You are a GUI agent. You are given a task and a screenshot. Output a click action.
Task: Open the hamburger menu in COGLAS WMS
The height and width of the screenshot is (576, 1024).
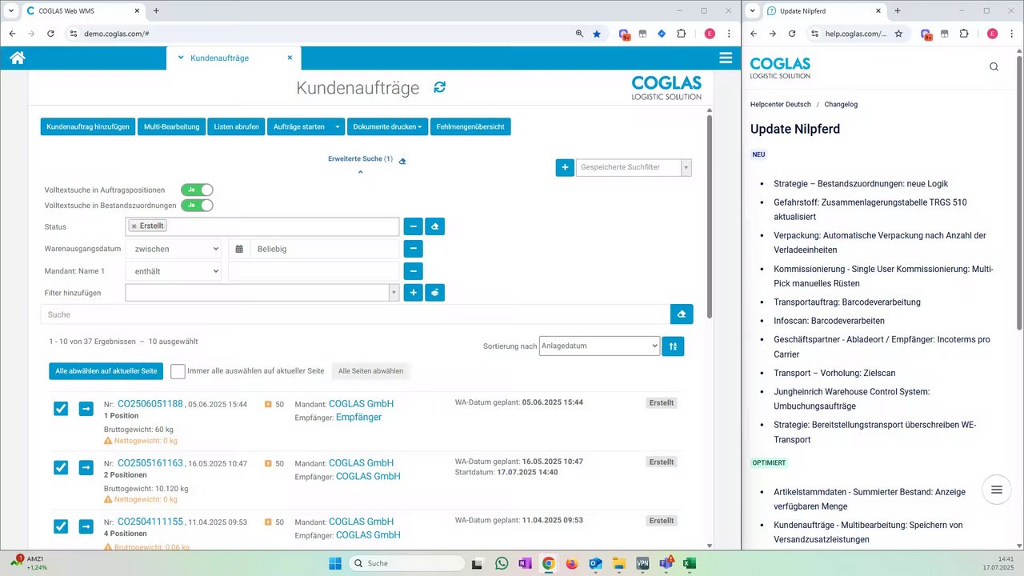click(726, 58)
